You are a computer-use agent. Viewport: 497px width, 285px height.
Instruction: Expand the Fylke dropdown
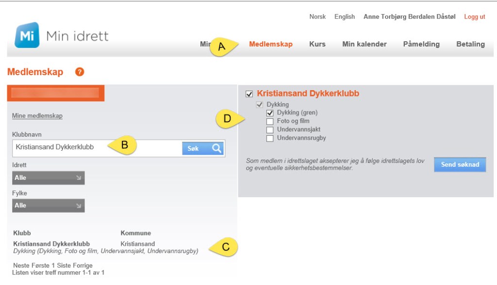(49, 206)
